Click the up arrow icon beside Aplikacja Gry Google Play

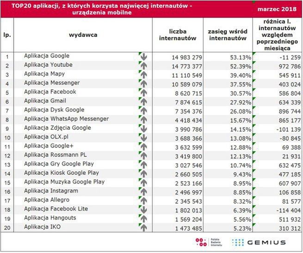[x=143, y=165]
